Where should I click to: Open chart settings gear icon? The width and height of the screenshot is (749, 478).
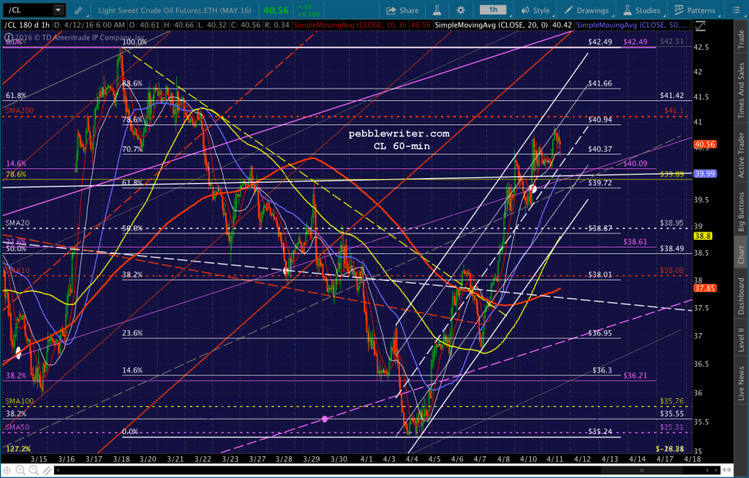pyautogui.click(x=461, y=10)
